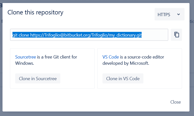The height and width of the screenshot is (116, 194).
Task: Click the 'free Git client for Windows' description
Action: point(57,57)
